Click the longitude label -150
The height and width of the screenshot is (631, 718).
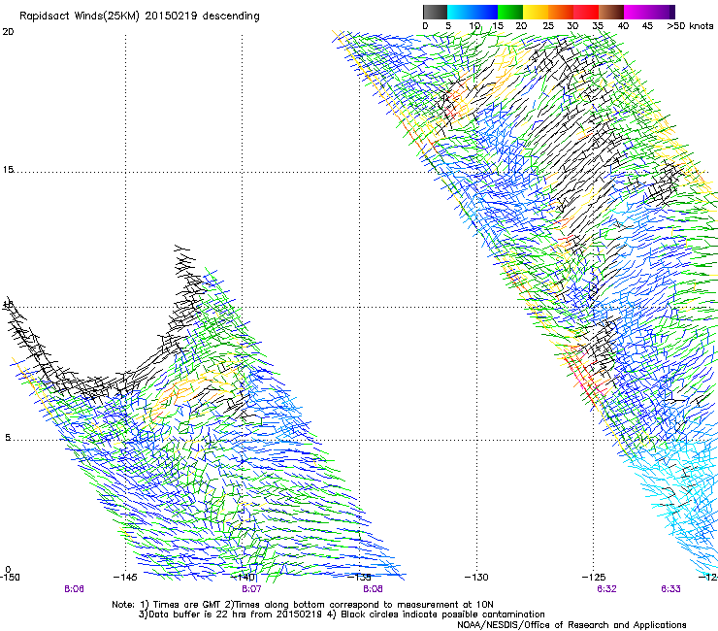tap(10, 577)
